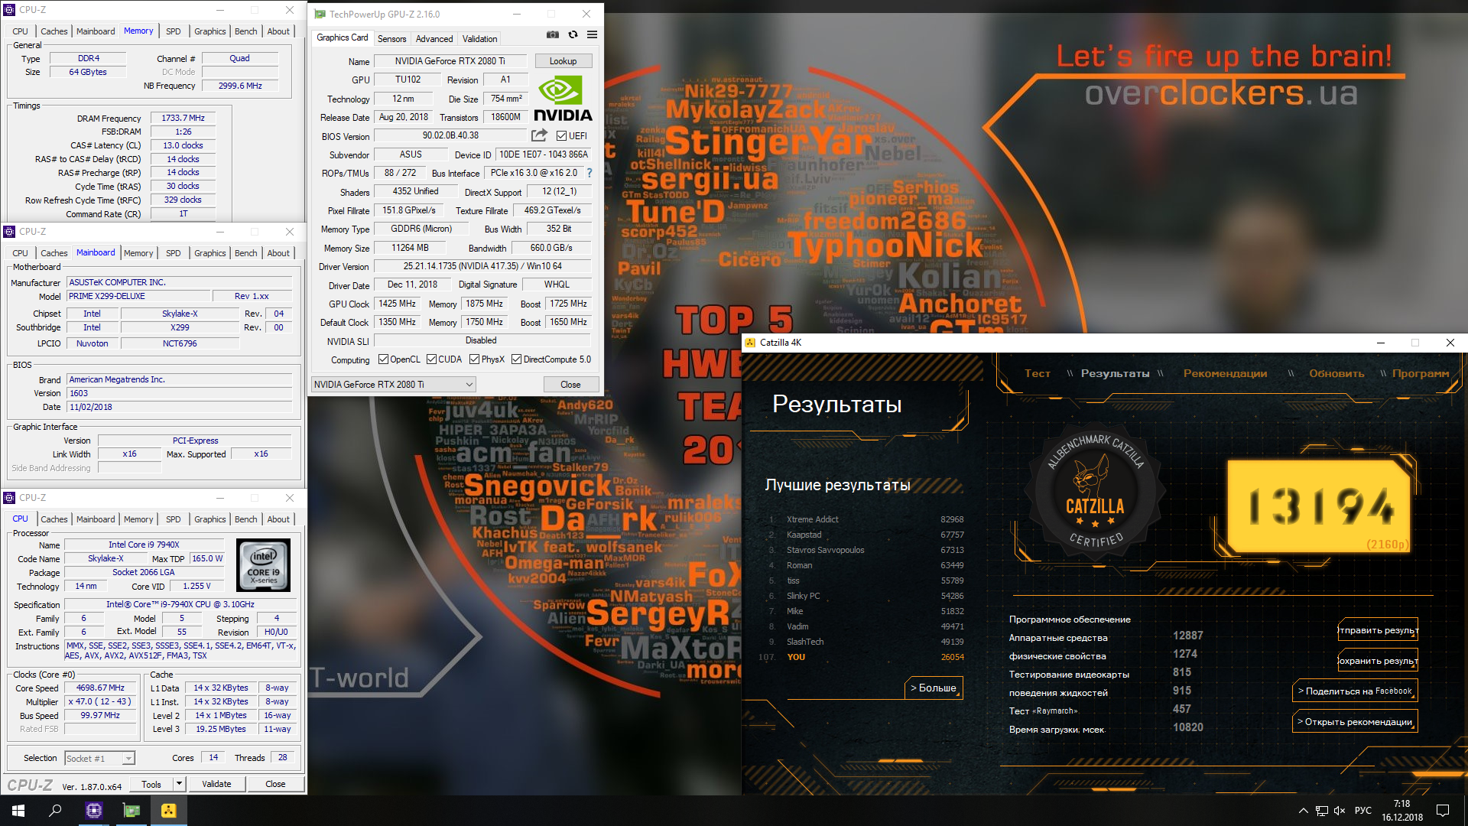Image resolution: width=1468 pixels, height=826 pixels.
Task: Toggle the PhysX checkbox
Action: point(474,359)
